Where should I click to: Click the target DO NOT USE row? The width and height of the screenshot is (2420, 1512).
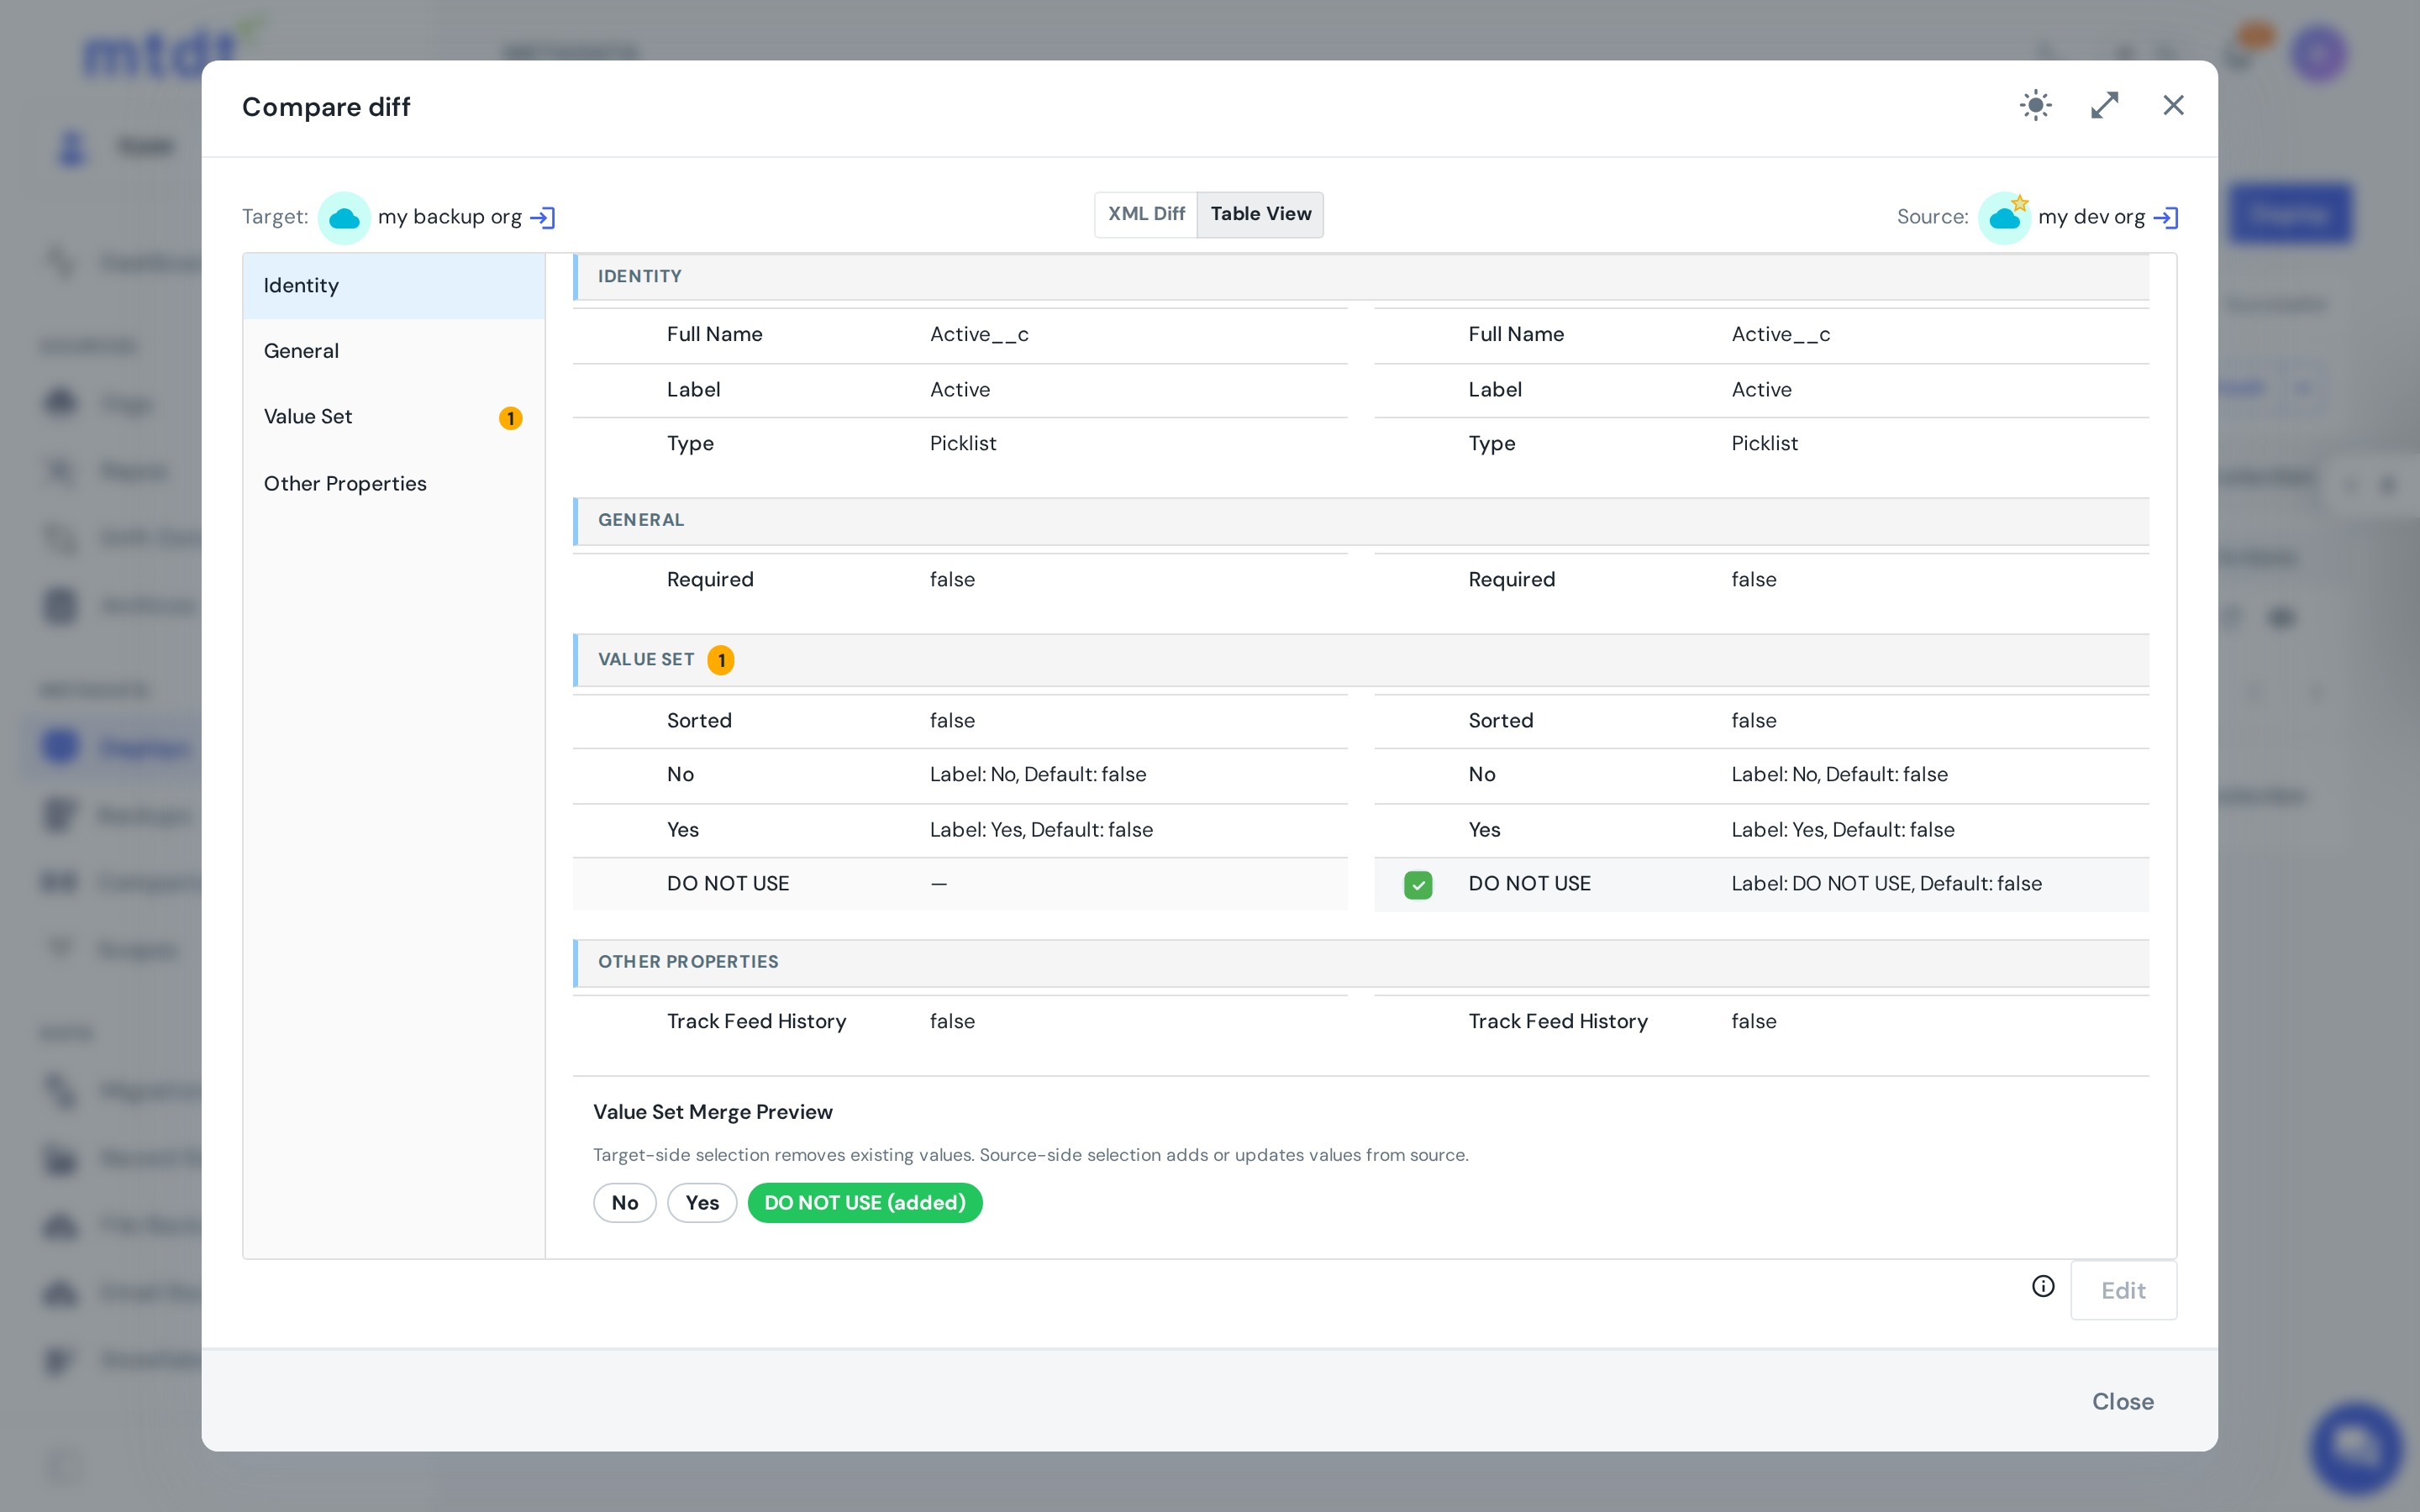pos(960,884)
